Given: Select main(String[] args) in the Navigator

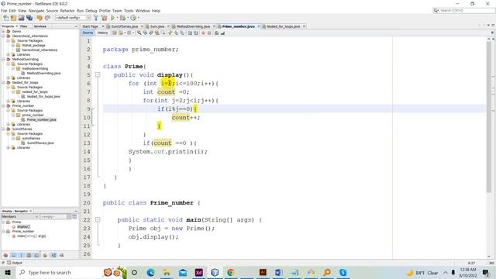Looking at the screenshot, I should click(31, 236).
